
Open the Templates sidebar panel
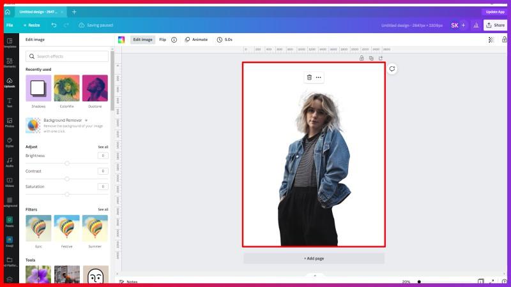(x=10, y=43)
